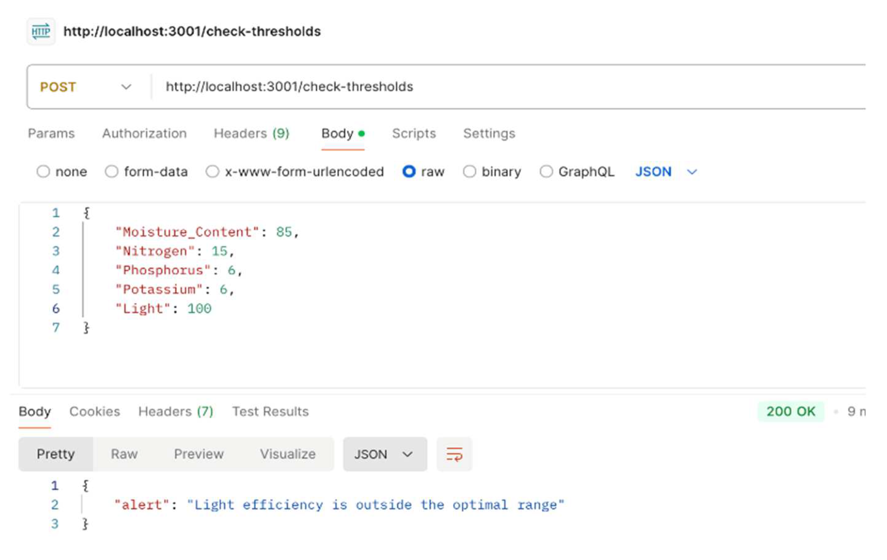Choose GraphQL body radio option
The width and height of the screenshot is (887, 560).
546,172
